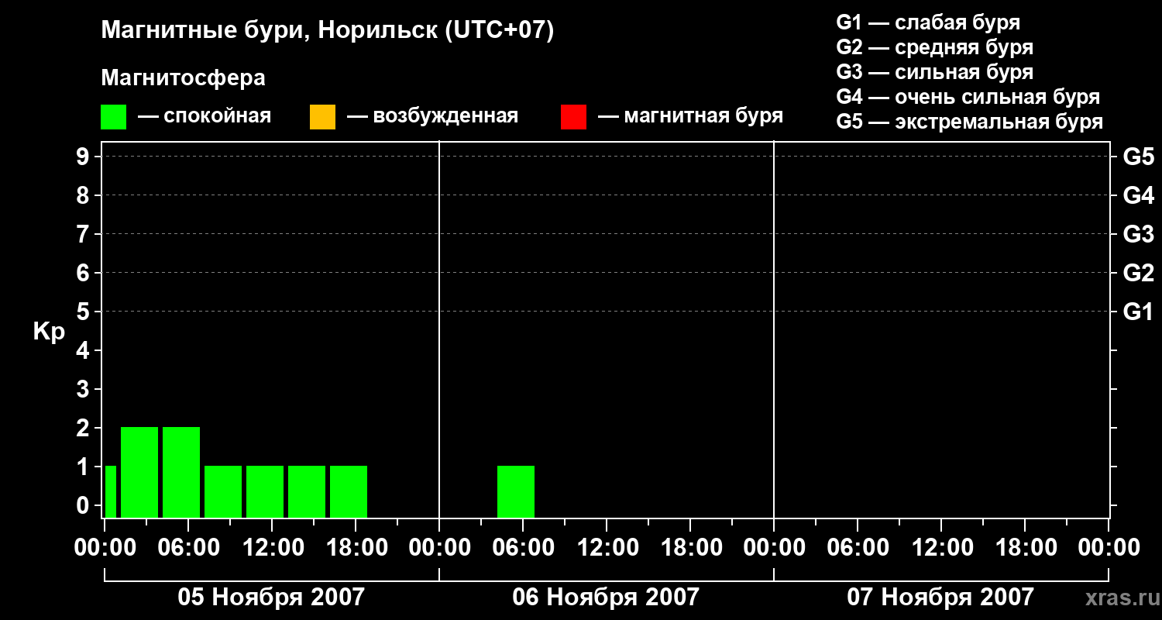Click the orange excited magnetosphere legend swatch

click(x=322, y=117)
